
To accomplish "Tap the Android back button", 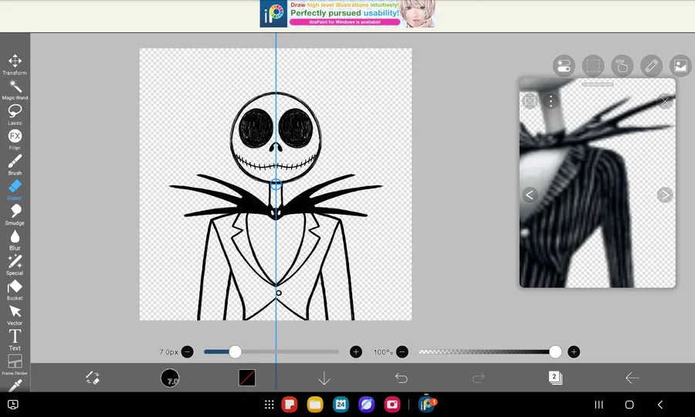I will (660, 404).
